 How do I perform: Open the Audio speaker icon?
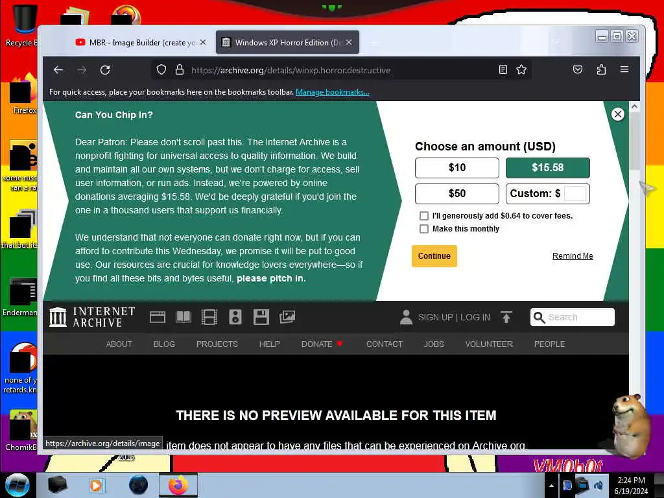coord(235,317)
